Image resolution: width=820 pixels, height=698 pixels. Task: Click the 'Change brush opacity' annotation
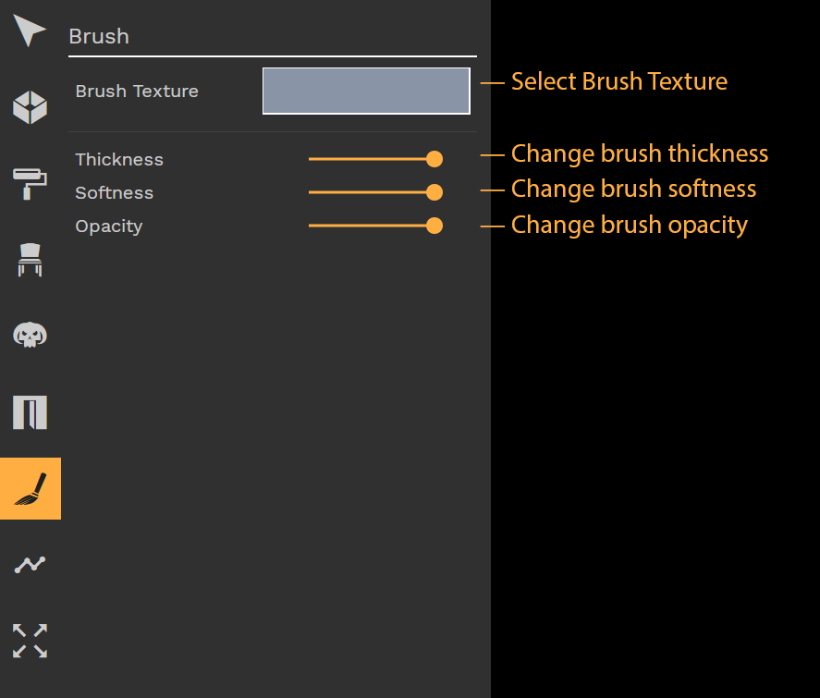pos(630,226)
